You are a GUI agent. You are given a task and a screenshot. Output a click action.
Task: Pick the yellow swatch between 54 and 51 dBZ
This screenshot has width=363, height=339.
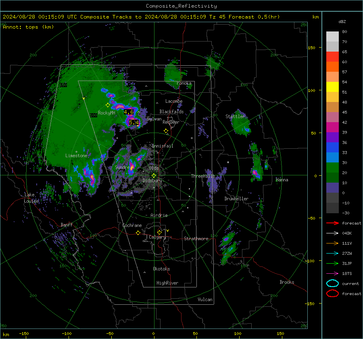coord(332,87)
